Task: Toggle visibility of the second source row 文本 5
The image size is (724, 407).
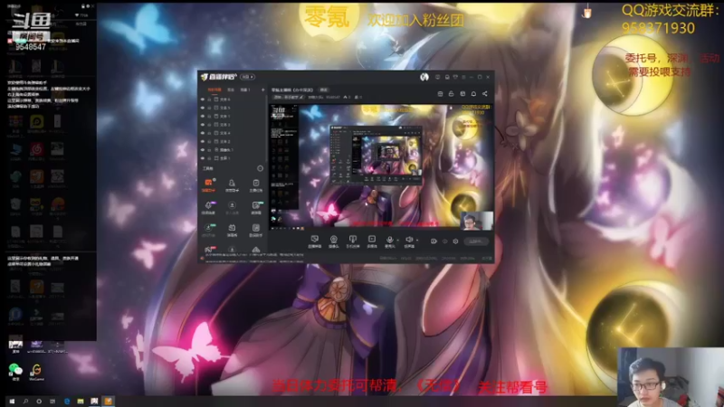Action: pos(202,108)
